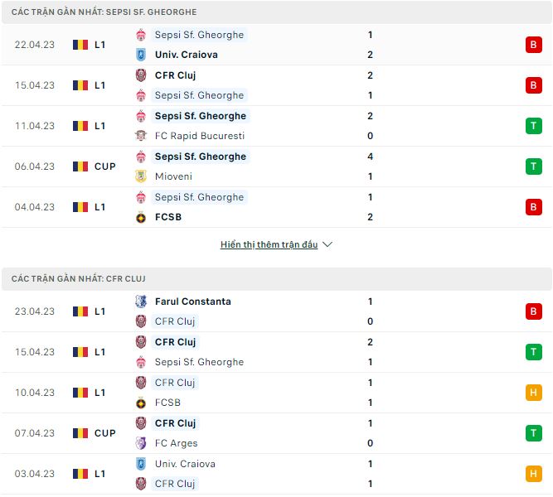Image resolution: width=553 pixels, height=497 pixels.
Task: Click the Mioveni team crest
Action: click(141, 176)
